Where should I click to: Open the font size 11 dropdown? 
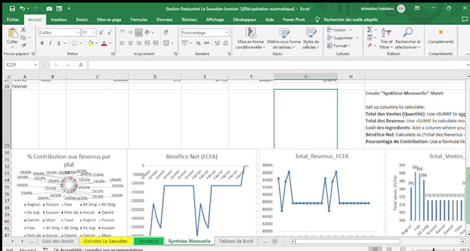95,32
